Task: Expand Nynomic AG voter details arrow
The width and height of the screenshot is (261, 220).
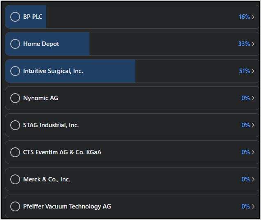Action: pyautogui.click(x=253, y=98)
